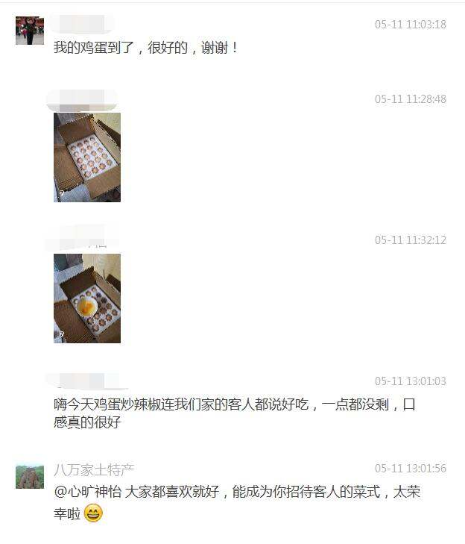Open the first sender's profile avatar
Image resolution: width=465 pixels, height=544 pixels.
click(30, 31)
